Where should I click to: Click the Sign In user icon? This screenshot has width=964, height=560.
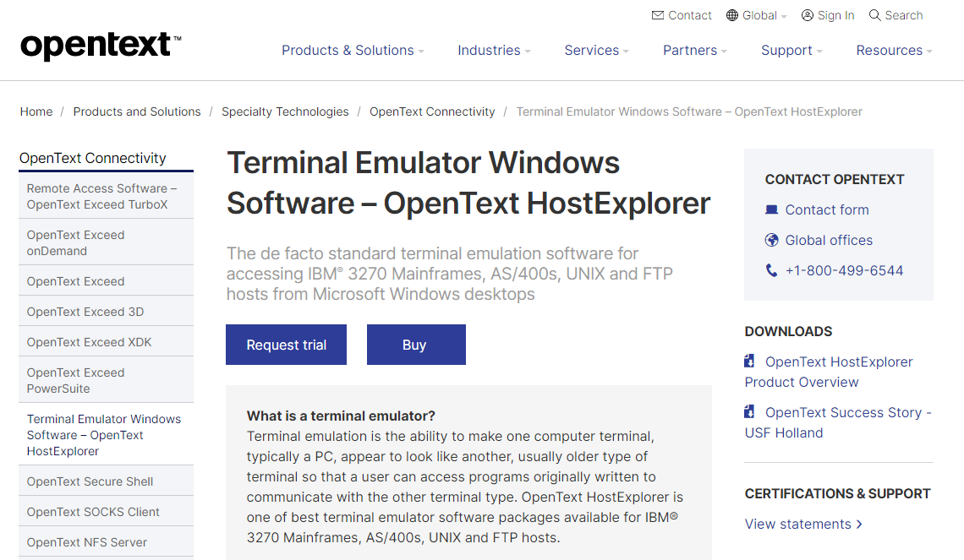(x=808, y=15)
